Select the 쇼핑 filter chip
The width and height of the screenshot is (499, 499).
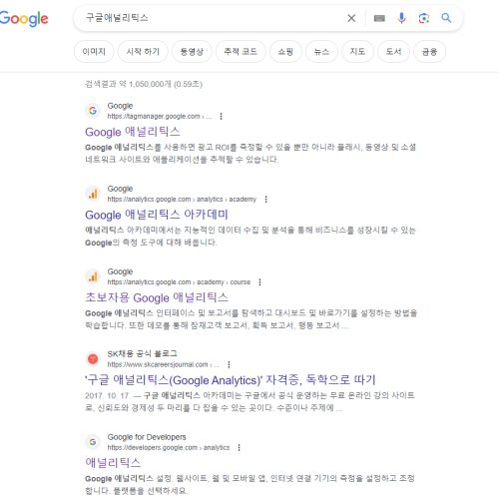coord(285,52)
